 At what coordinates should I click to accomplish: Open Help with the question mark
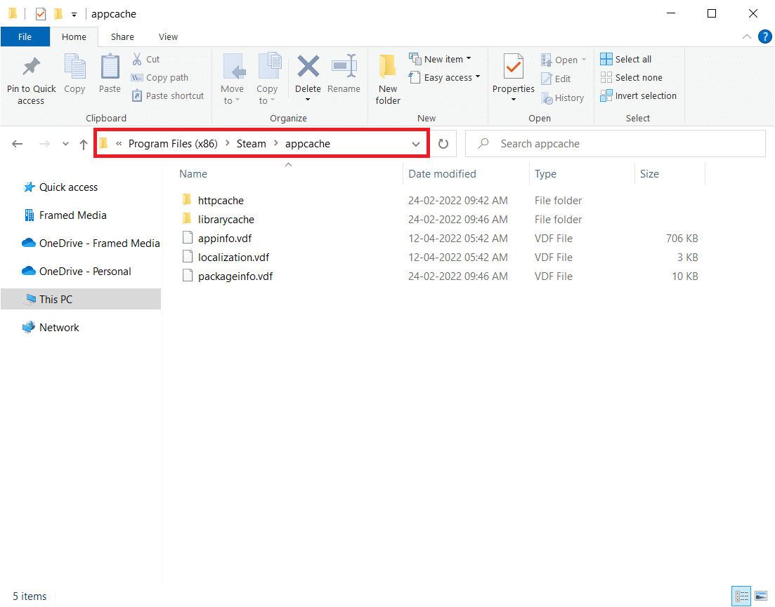tap(764, 36)
